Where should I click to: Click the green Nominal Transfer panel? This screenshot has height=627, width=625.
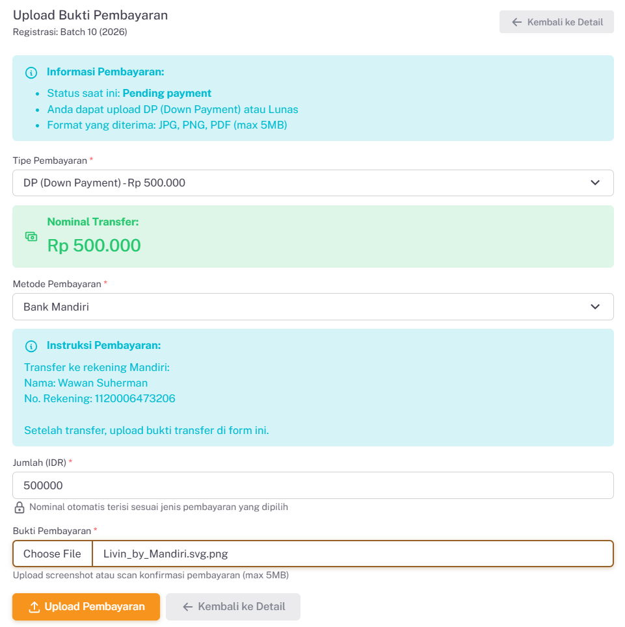click(x=312, y=236)
